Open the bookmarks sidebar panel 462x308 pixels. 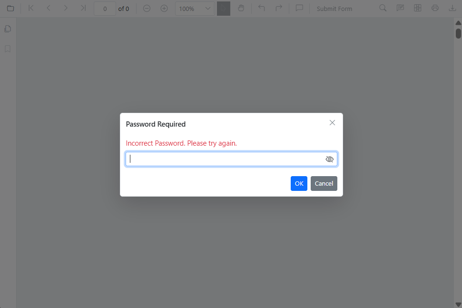[x=7, y=49]
